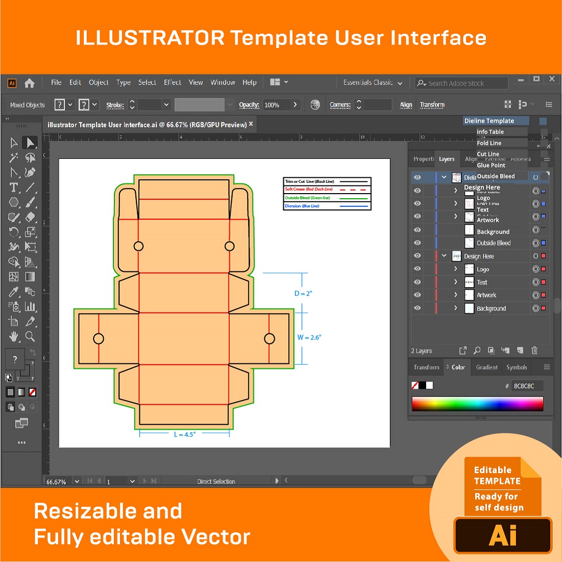Open the Effect menu
Viewport: 562px width, 562px height.
[172, 83]
